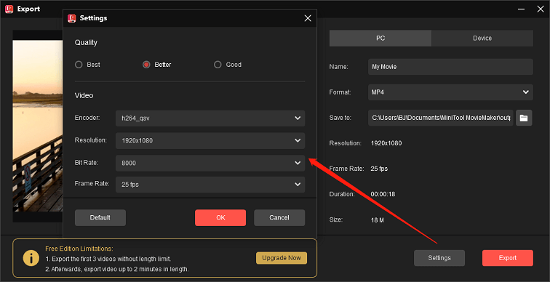Select the Best quality radio button
This screenshot has height=282, width=550.
pos(79,65)
